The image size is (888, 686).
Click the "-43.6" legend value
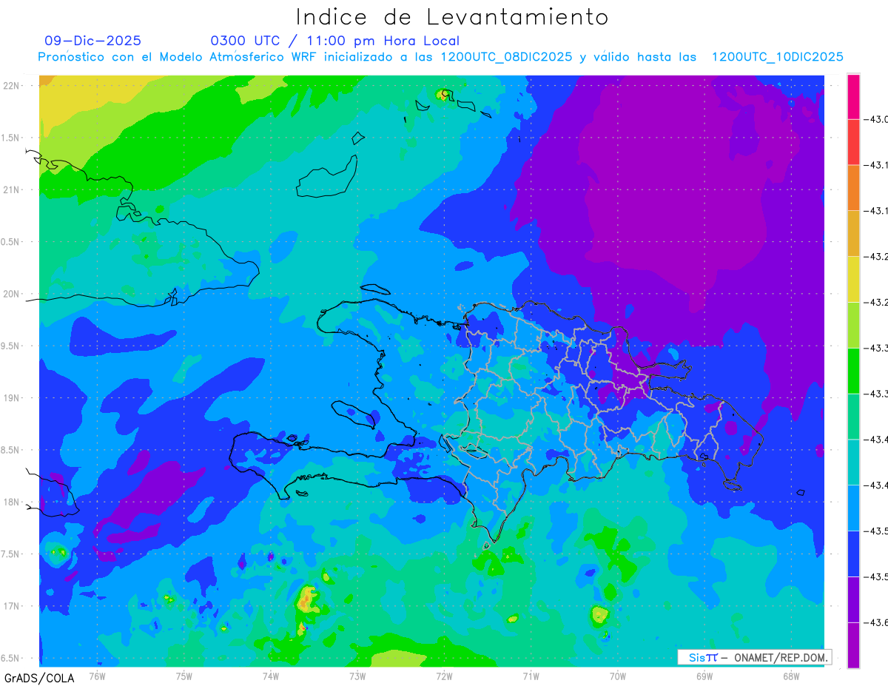coord(878,623)
